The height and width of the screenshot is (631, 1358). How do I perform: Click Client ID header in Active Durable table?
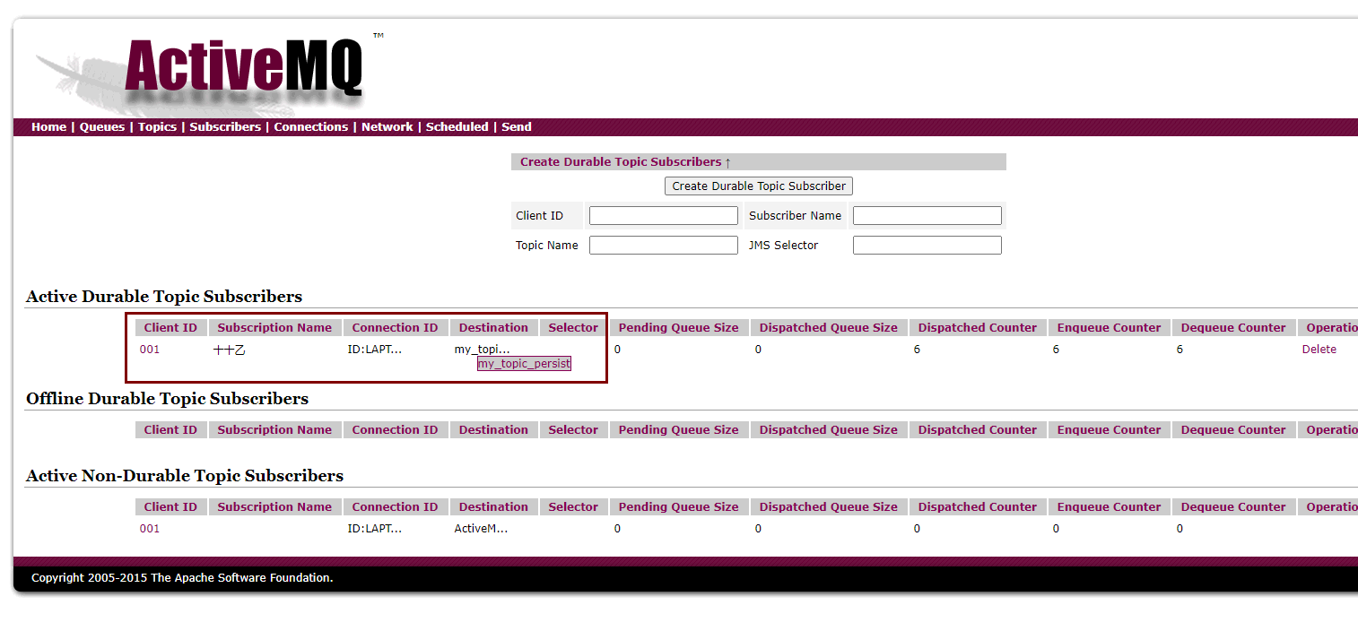pyautogui.click(x=170, y=328)
